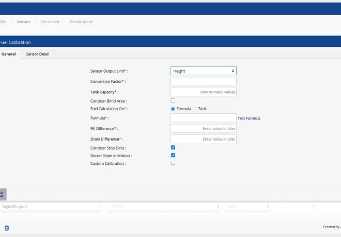The width and height of the screenshot is (341, 237).
Task: Enable the Custom Calibration checkbox
Action: point(173,163)
